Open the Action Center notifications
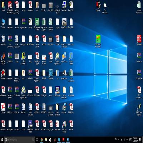Viewport: 143px width, 143px height. point(140,139)
